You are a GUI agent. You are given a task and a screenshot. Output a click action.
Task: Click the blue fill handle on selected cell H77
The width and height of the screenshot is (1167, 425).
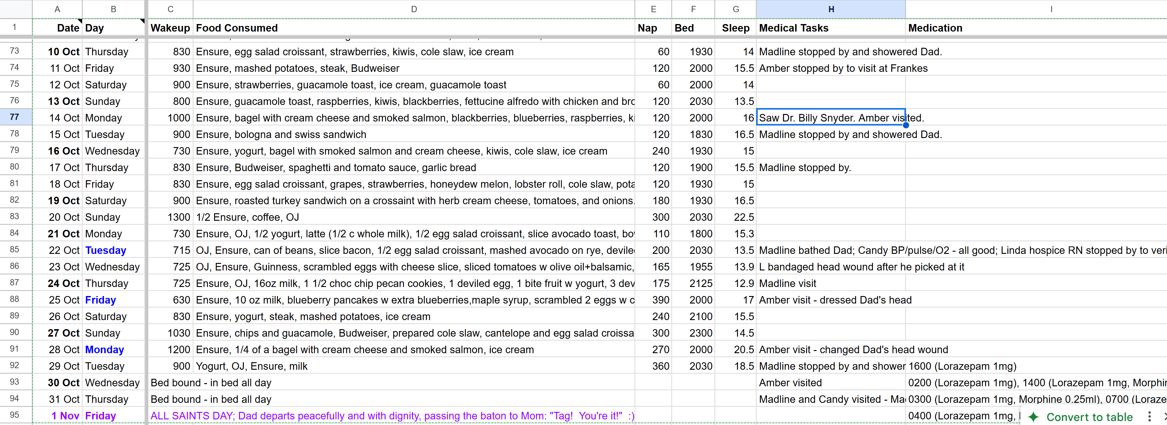(906, 125)
